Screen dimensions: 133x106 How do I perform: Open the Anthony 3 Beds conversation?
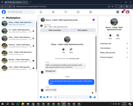pyautogui.click(x=18, y=46)
